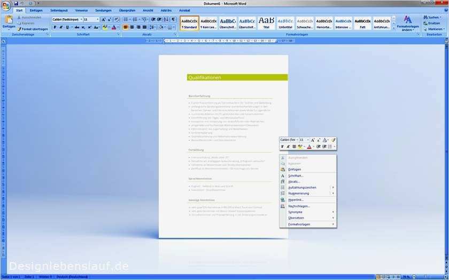Click increase indent on the mini toolbar
The height and width of the screenshot is (280, 449).
(x=324, y=147)
